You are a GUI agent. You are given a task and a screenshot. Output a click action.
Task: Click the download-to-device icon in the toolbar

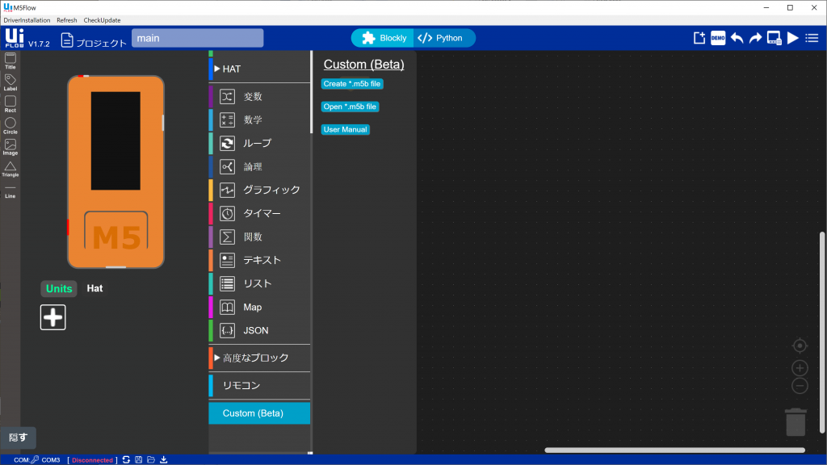pos(775,37)
